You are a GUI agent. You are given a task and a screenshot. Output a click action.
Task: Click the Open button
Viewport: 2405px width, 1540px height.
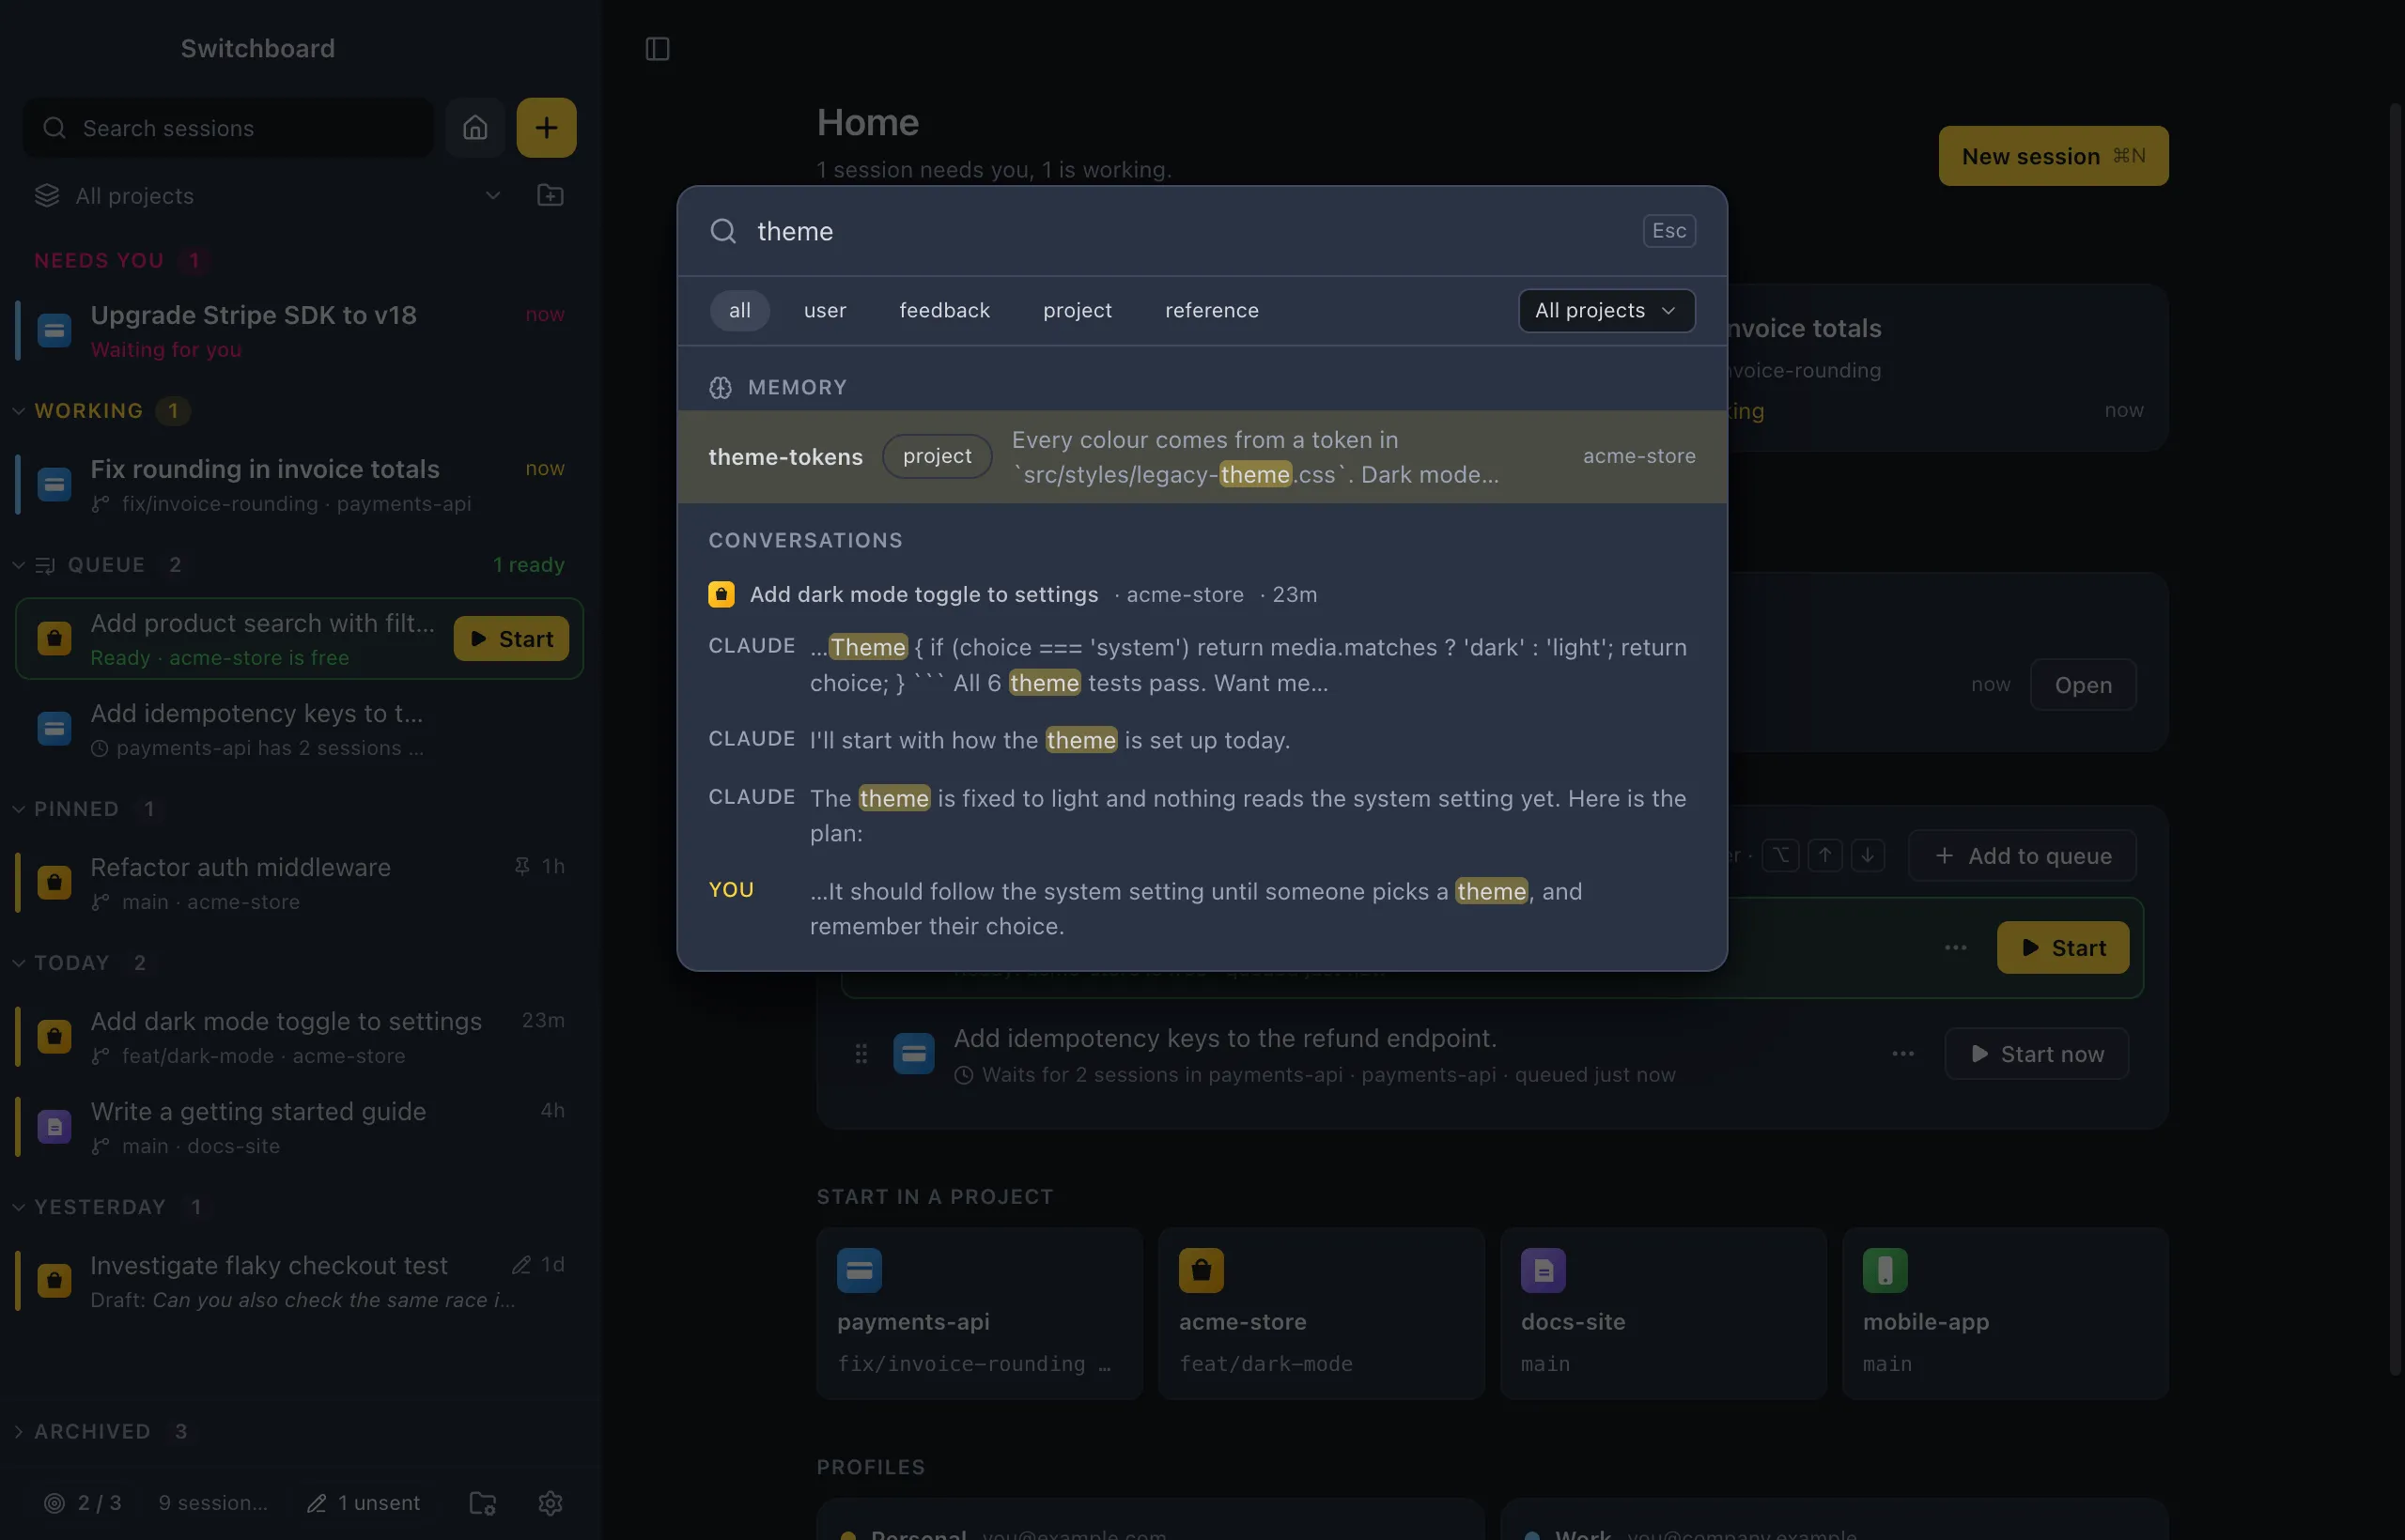point(2083,684)
